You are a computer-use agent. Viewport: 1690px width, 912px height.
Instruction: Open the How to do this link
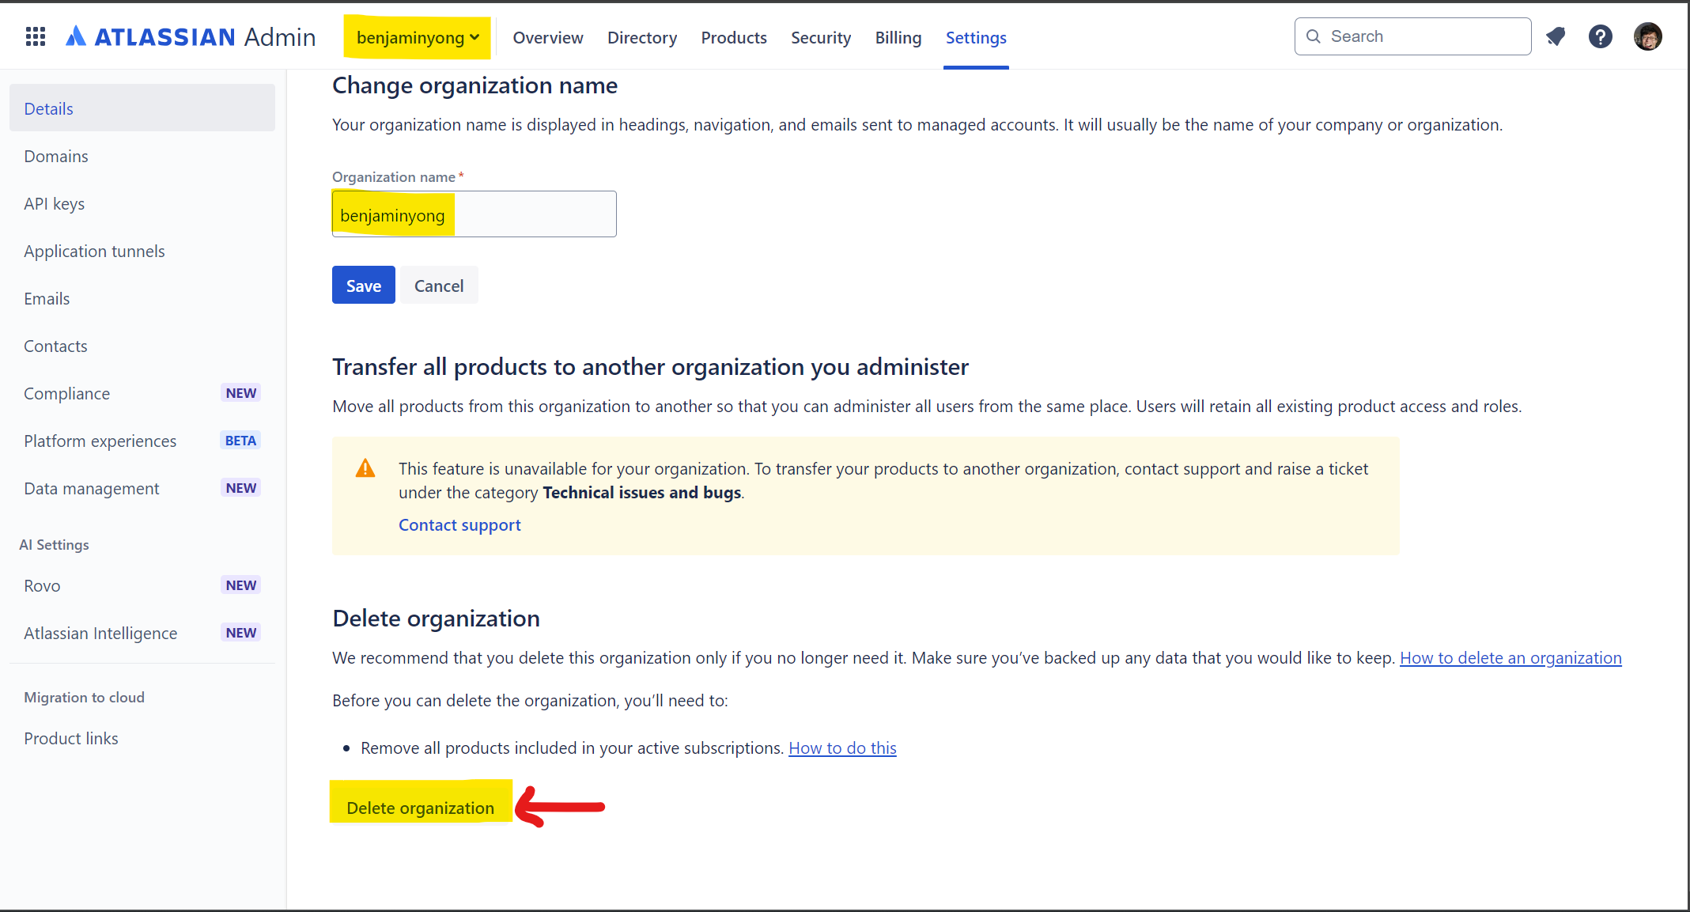[842, 747]
